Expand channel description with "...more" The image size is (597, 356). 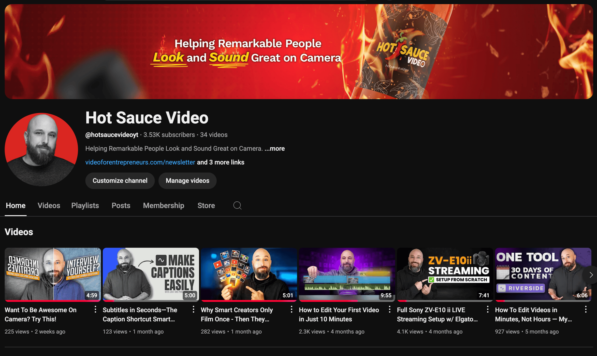(x=275, y=148)
